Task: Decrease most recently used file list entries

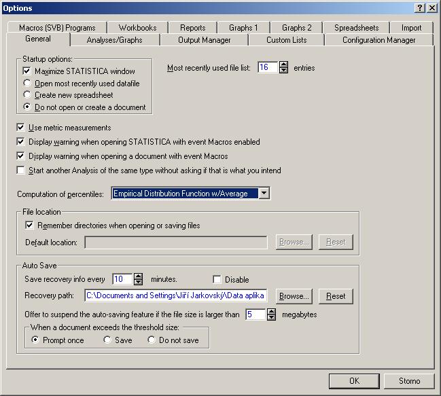Action: pos(284,70)
